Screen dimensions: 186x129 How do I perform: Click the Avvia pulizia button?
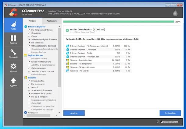click(170, 113)
